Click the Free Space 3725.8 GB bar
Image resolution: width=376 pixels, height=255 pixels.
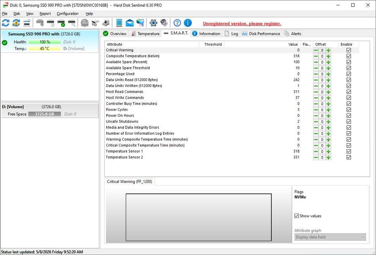click(44, 114)
